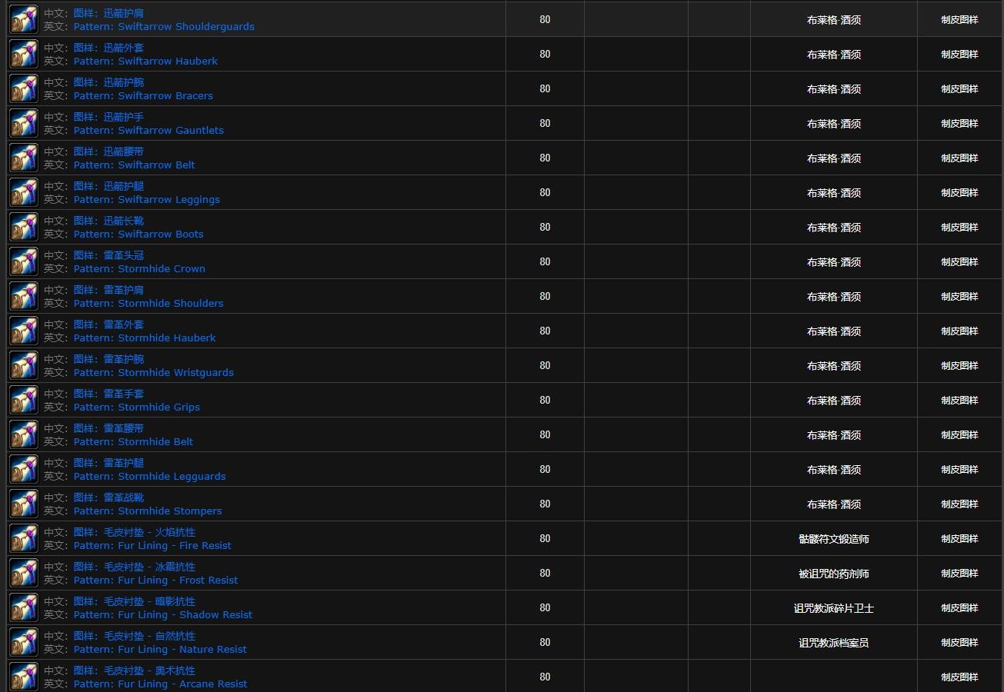Open Pattern: Fur Lining - Frost Resist link
1004x692 pixels.
click(x=155, y=581)
